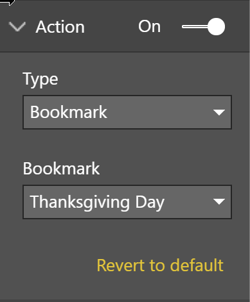Viewport: 250px width, 302px height.
Task: Toggle the Action switch off
Action: pos(203,27)
